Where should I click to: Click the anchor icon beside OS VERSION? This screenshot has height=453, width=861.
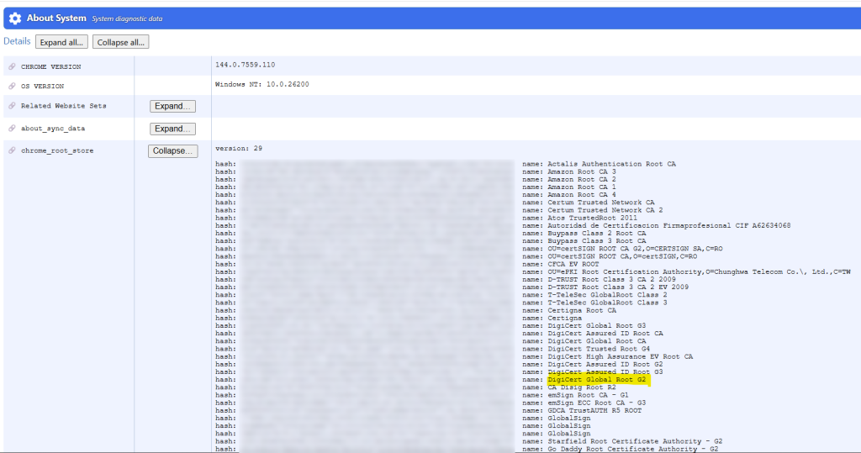(12, 86)
